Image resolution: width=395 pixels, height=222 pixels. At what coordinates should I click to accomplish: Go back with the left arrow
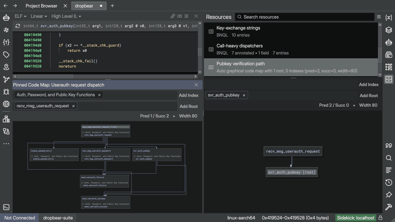[6, 6]
